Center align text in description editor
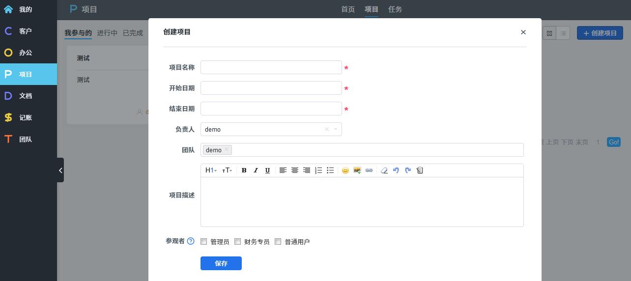Image resolution: width=631 pixels, height=281 pixels. [x=295, y=170]
